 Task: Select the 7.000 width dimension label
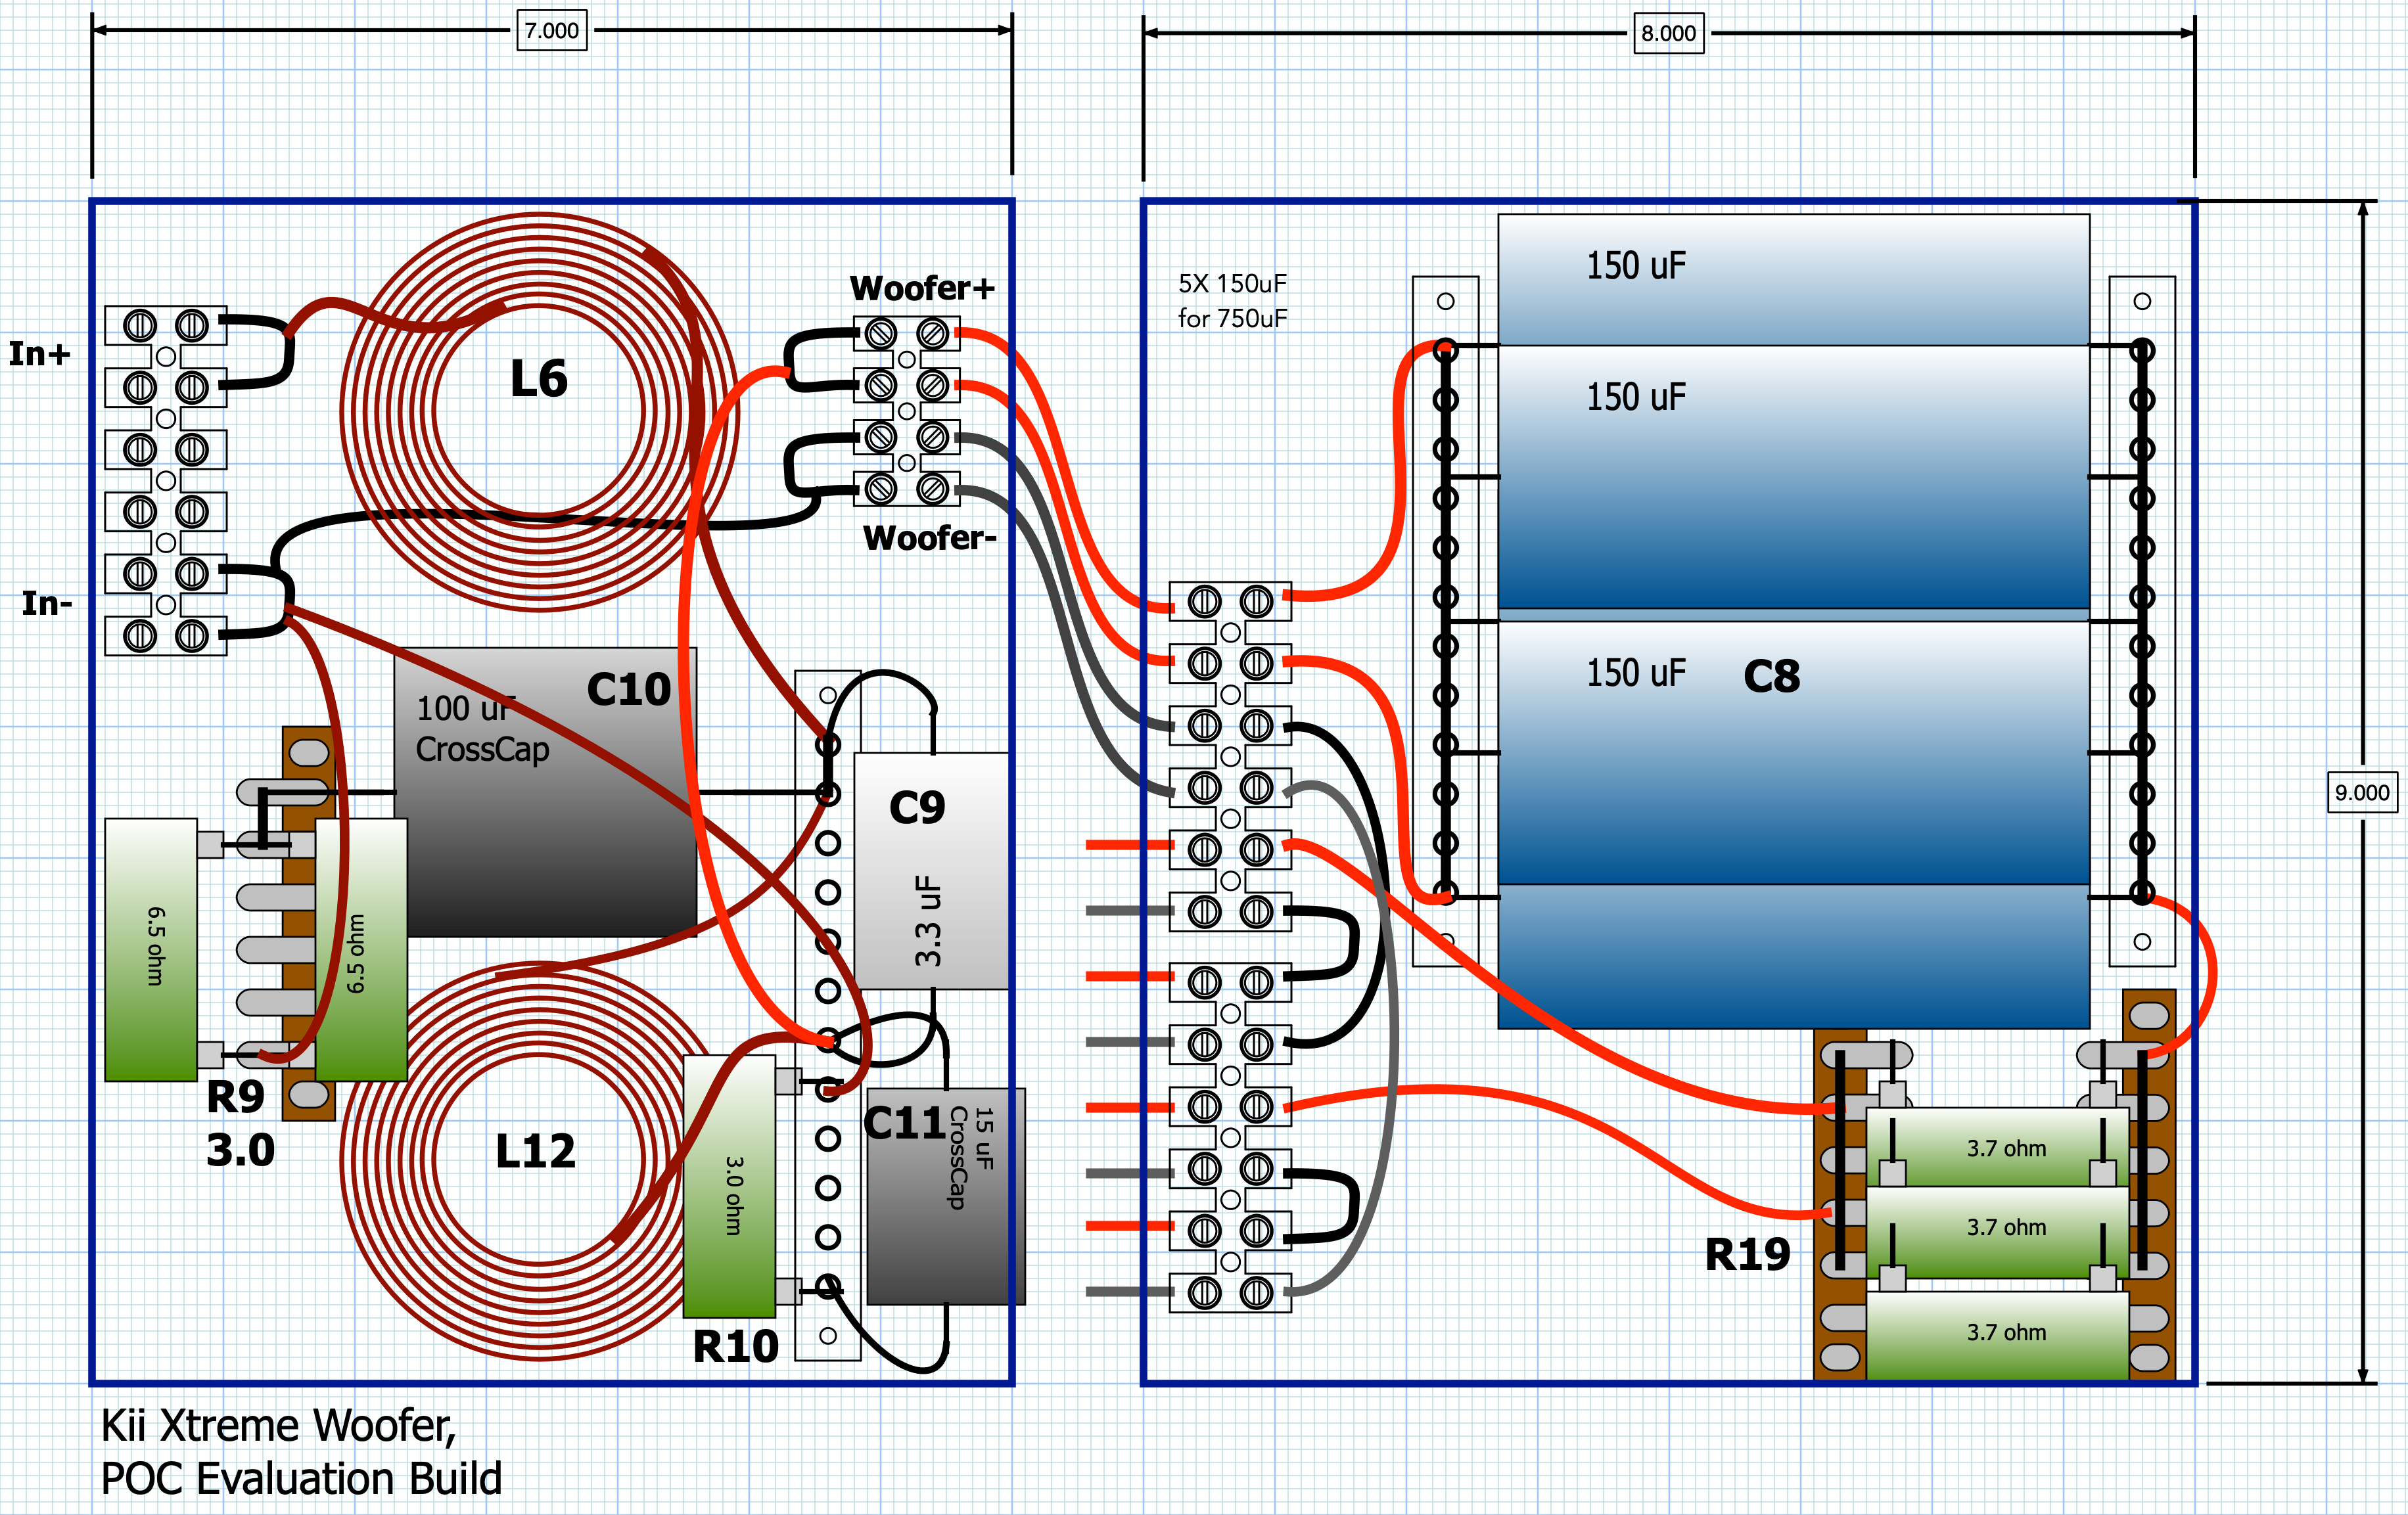[x=552, y=30]
